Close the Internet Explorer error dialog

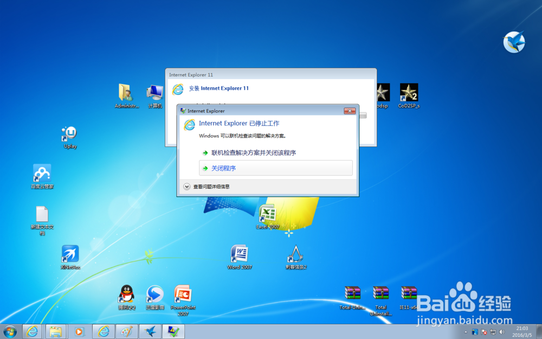350,111
